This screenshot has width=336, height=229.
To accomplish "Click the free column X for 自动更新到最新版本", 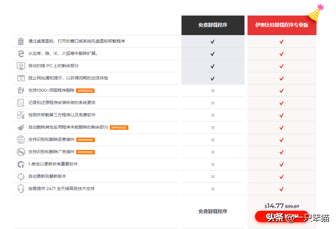I will pos(213,177).
